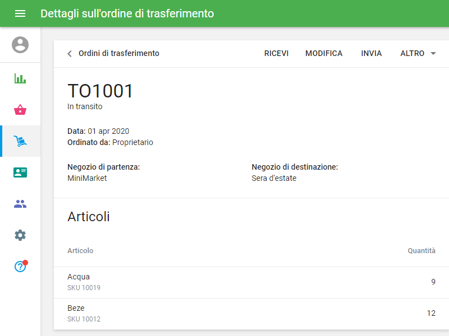449x336 pixels.
Task: Open the customers contact card icon
Action: (x=20, y=172)
